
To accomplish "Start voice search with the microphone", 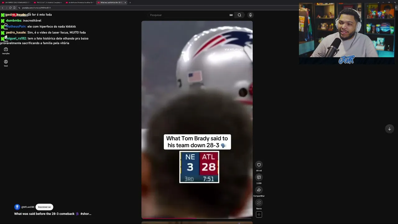I will point(250,15).
